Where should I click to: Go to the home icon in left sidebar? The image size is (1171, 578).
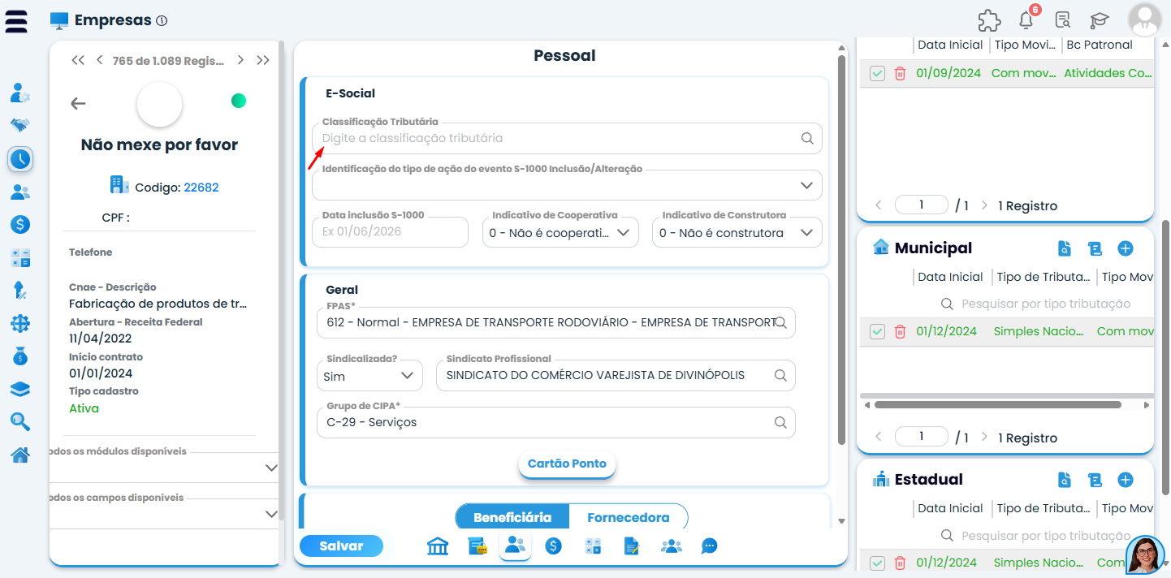[x=20, y=455]
